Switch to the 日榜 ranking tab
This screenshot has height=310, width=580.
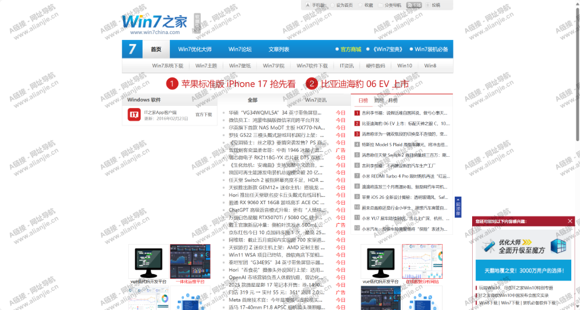tap(363, 101)
